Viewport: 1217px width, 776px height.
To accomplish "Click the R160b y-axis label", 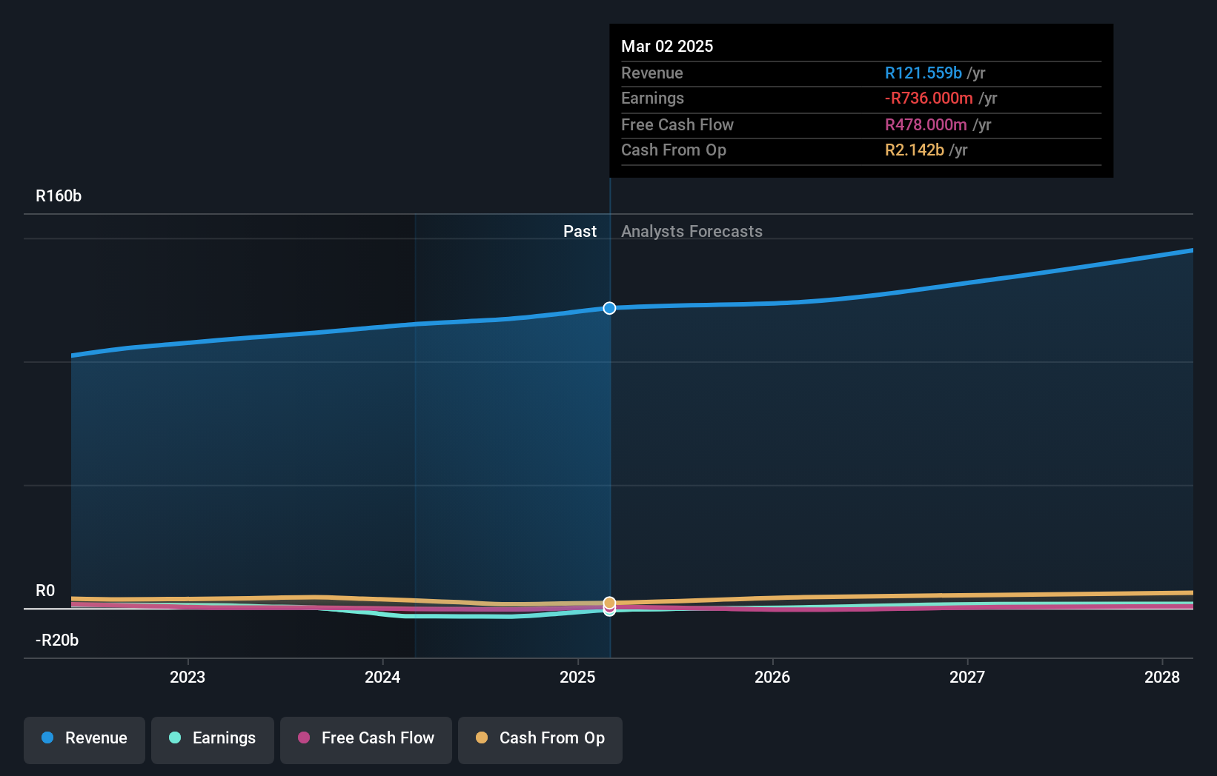I will point(59,196).
